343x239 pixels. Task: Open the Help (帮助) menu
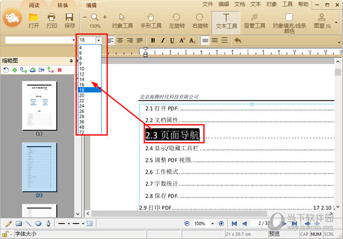[304, 4]
